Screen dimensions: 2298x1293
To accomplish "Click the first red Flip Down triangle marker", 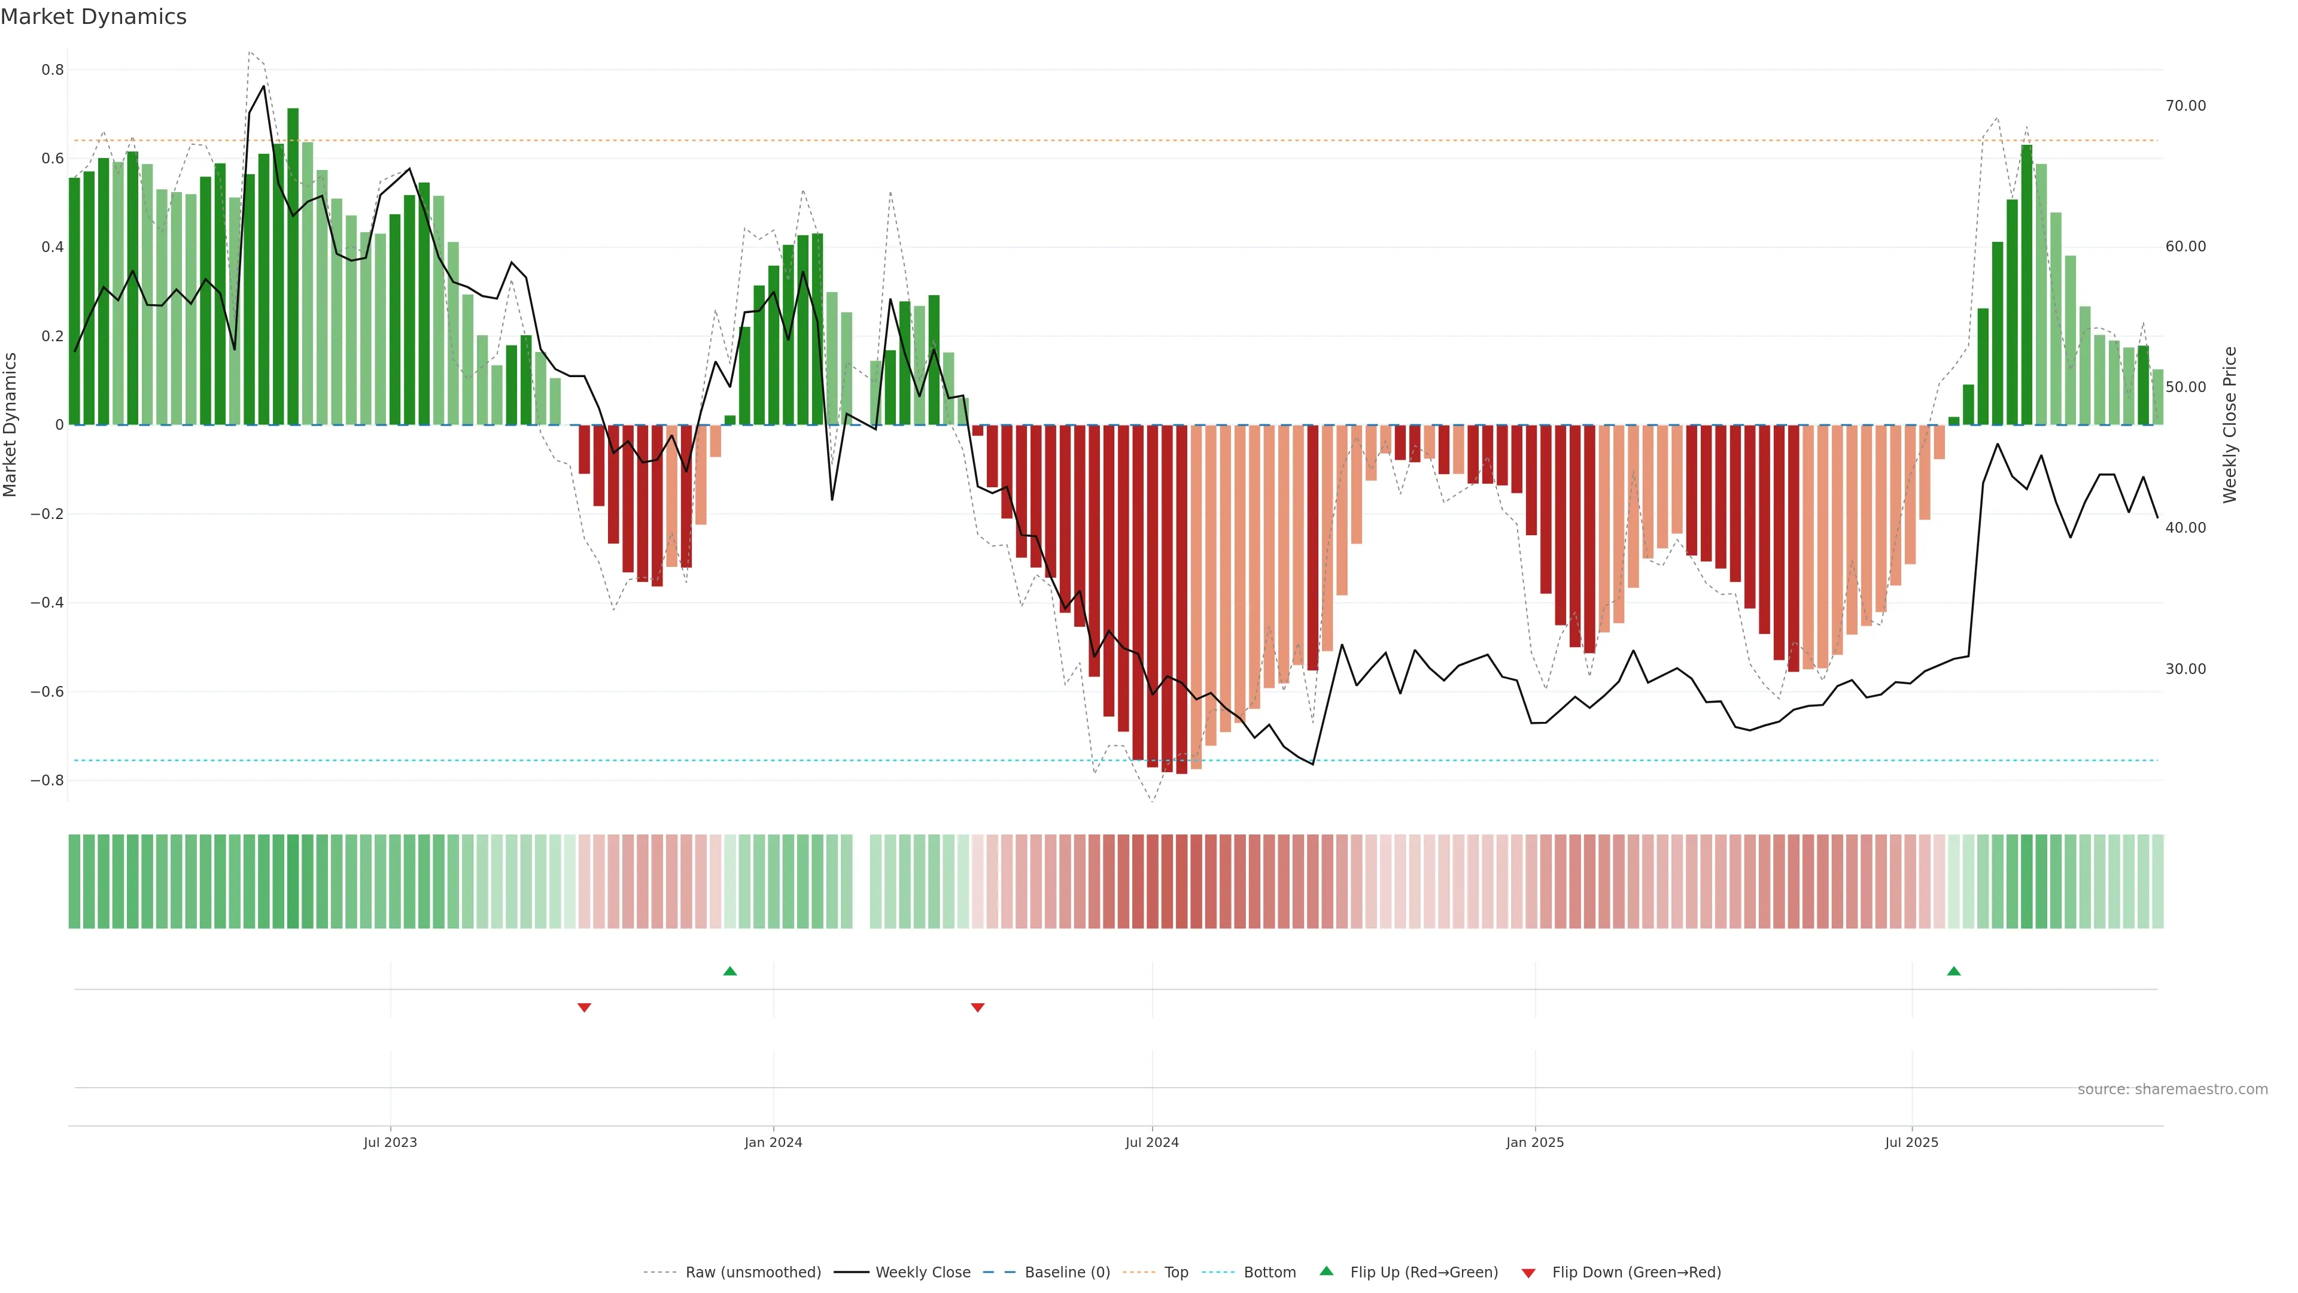I will point(584,1007).
